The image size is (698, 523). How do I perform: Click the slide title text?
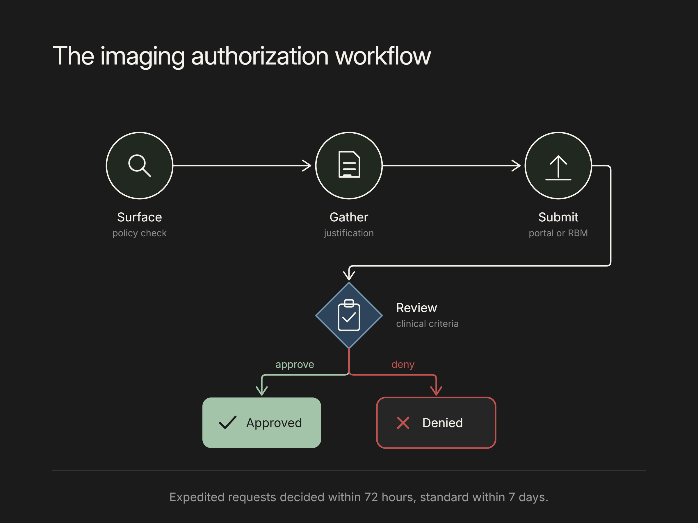(x=242, y=56)
